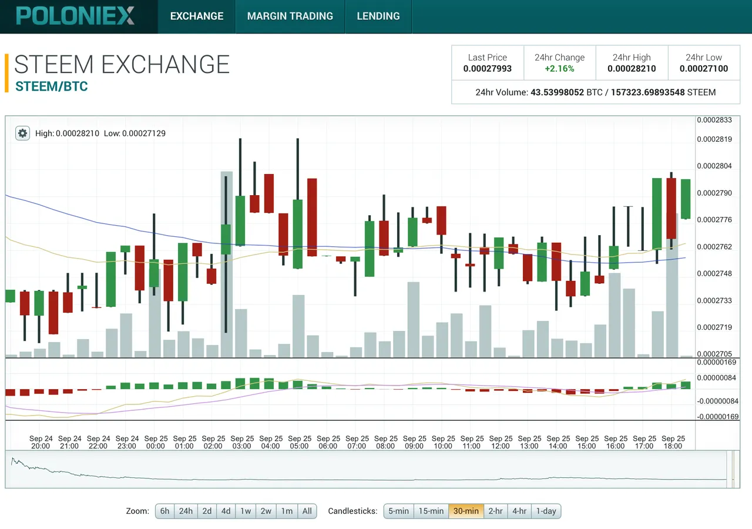Click the 24hr Low value 0.00027100
The width and height of the screenshot is (752, 529).
(x=704, y=69)
